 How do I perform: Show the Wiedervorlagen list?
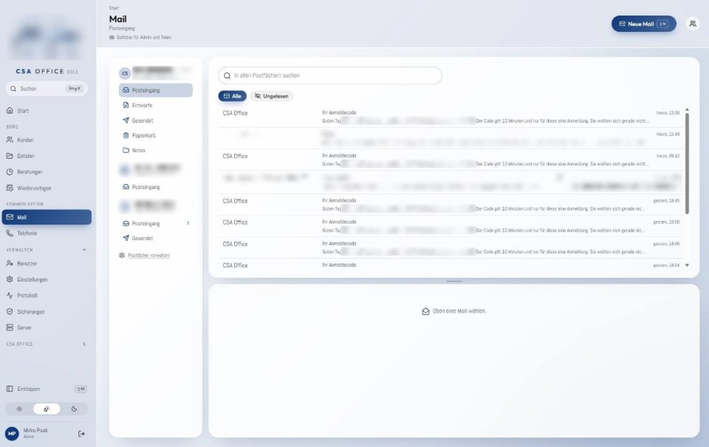(47, 188)
